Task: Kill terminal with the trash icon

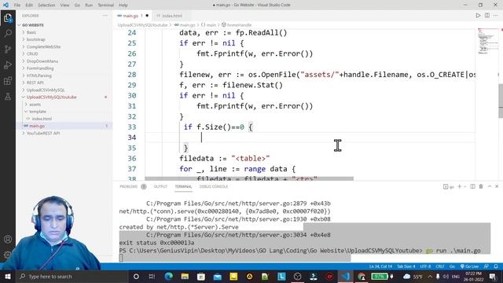Action: (481, 186)
